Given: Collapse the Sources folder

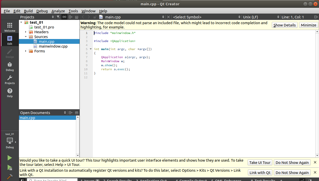Looking at the screenshot, I should [26, 37].
